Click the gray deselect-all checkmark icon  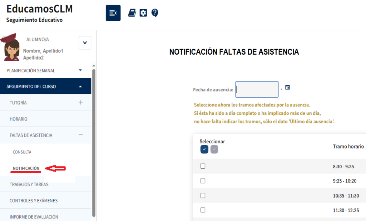click(x=214, y=149)
